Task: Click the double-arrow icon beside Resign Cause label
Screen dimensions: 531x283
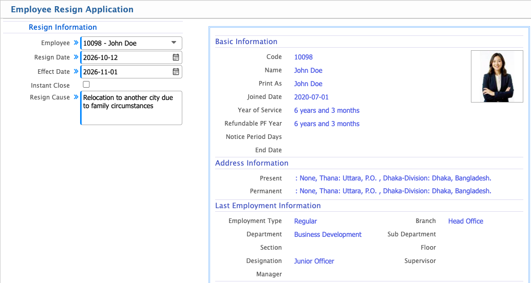Action: pyautogui.click(x=76, y=97)
